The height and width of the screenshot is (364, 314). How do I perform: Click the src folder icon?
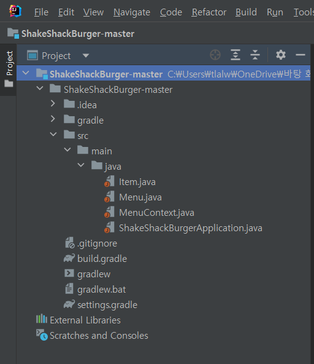point(69,135)
